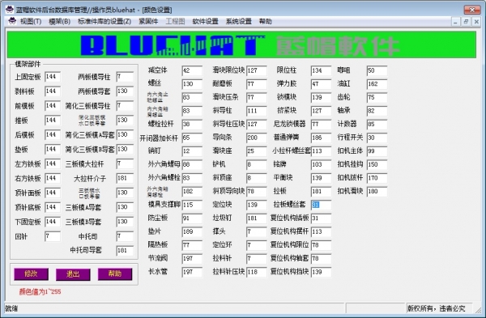Image resolution: width=486 pixels, height=318 pixels.
Task: Open the 标准件库的设置(Z) menu
Action: coord(104,21)
